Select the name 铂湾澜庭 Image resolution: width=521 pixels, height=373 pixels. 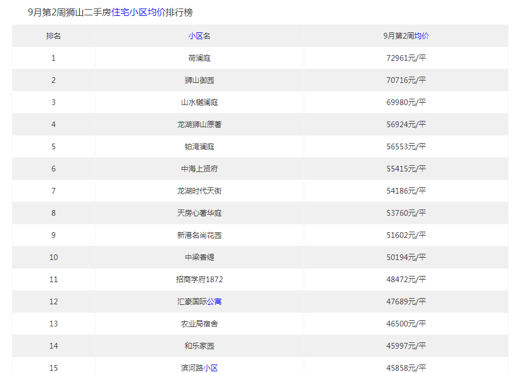(x=199, y=146)
